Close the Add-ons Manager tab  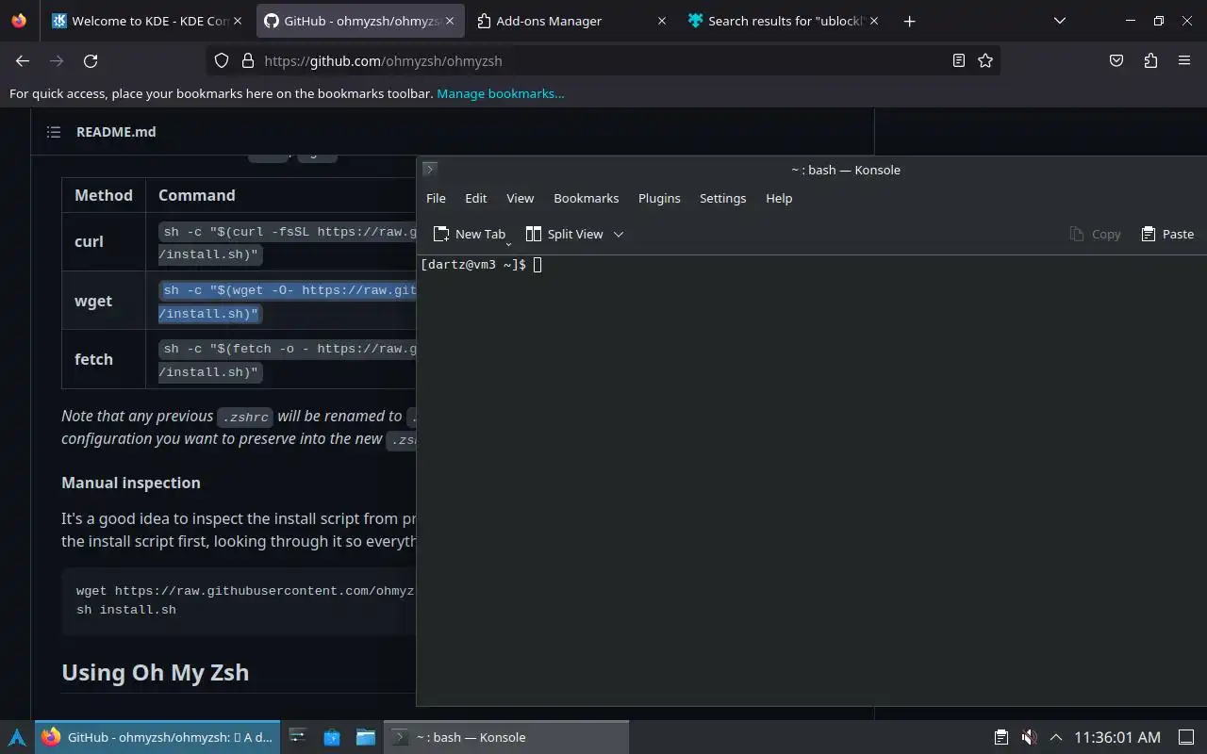[x=661, y=21]
